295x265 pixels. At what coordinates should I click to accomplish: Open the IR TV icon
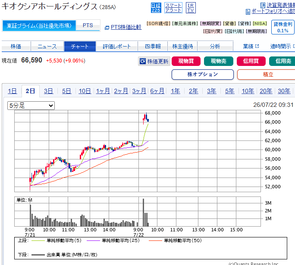[x=191, y=8]
